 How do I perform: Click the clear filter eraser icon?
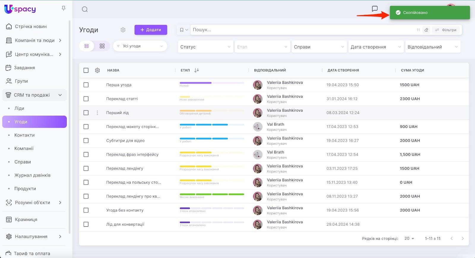click(x=426, y=30)
